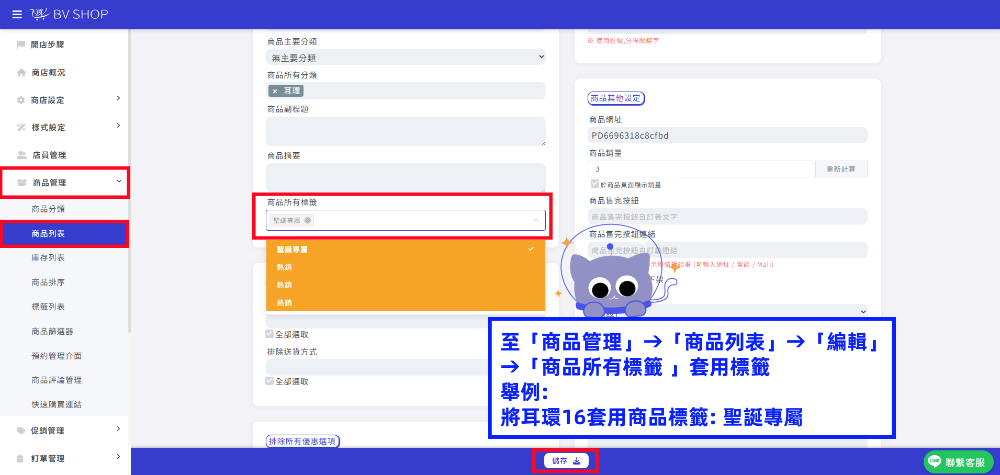Screen dimensions: 1000x475
Task: Expand the 促銷管理 submenu chevron
Action: click(118, 429)
